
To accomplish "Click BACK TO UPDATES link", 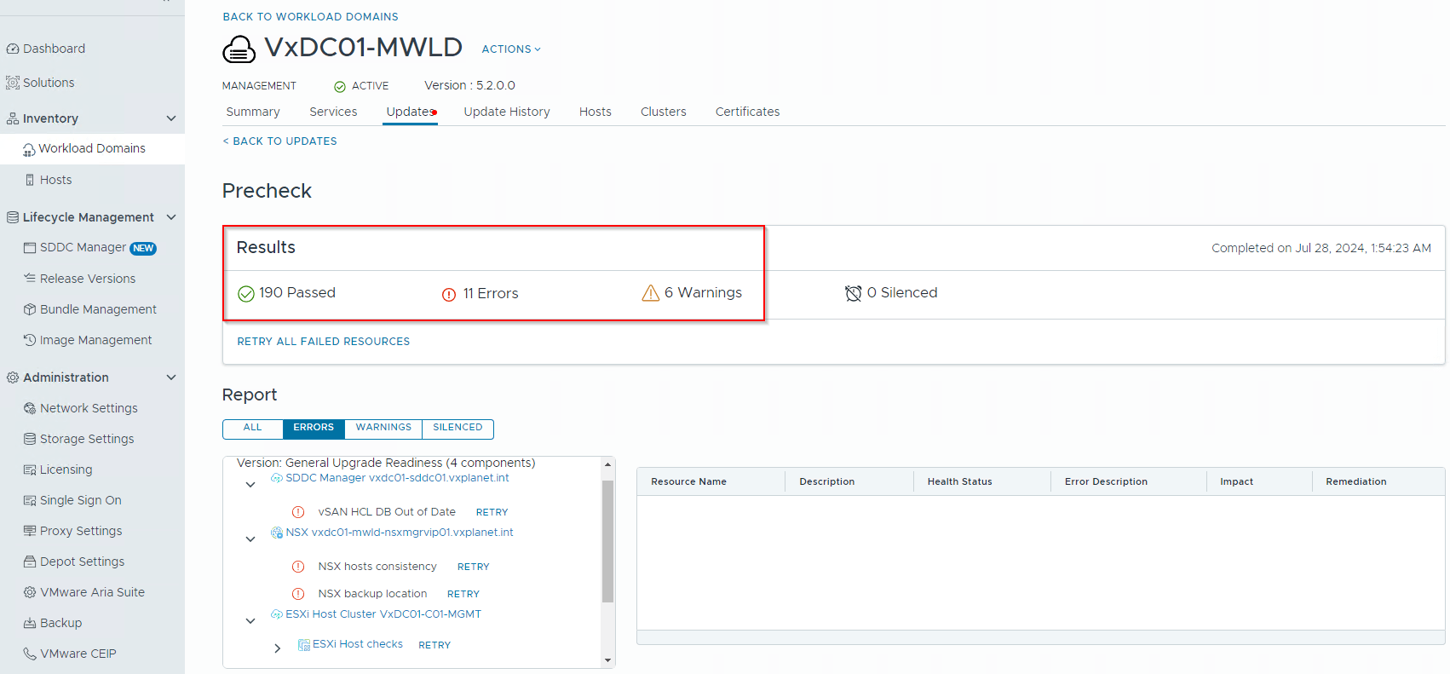I will click(x=280, y=141).
